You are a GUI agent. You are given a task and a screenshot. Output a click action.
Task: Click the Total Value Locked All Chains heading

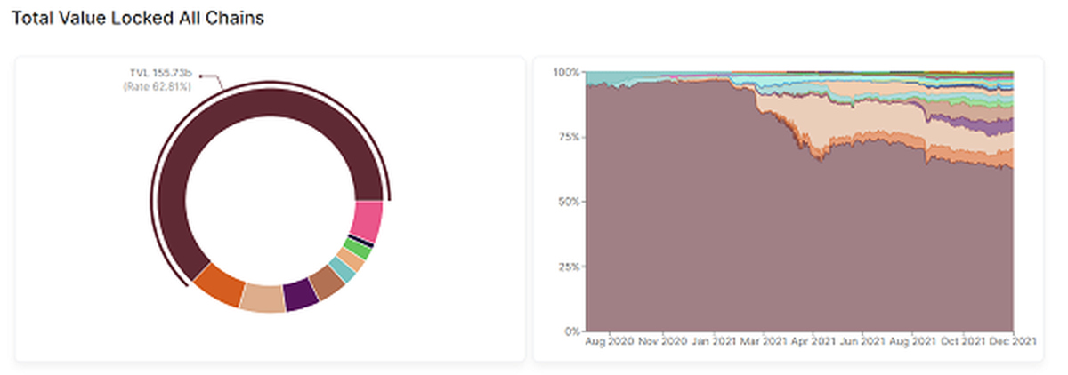(137, 18)
